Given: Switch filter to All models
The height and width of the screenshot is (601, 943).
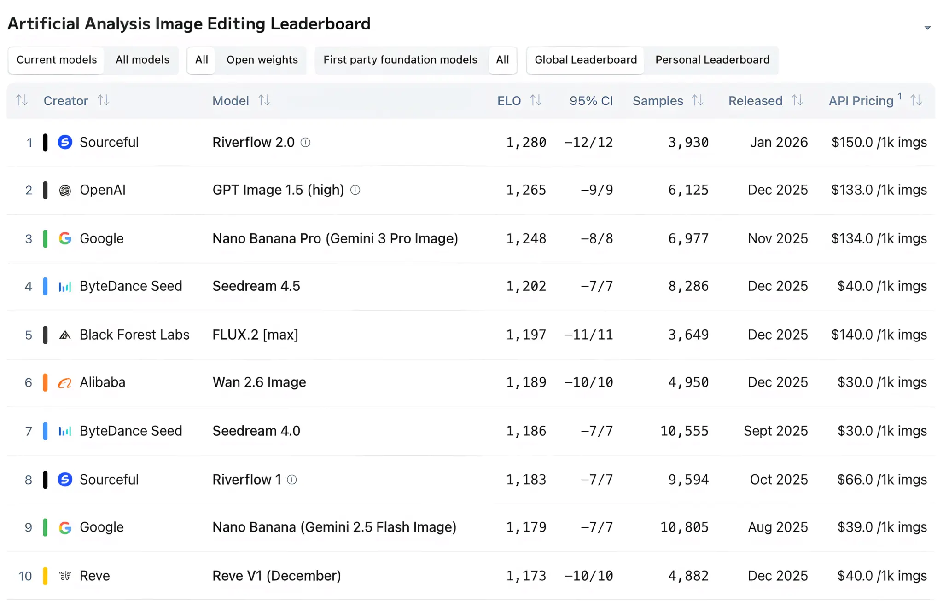Looking at the screenshot, I should [142, 60].
